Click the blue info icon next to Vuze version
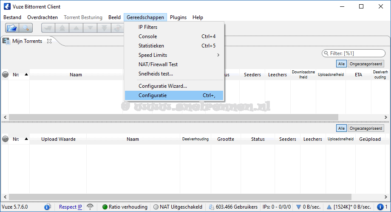Screen dimensions: 391x212 pyautogui.click(x=47, y=207)
